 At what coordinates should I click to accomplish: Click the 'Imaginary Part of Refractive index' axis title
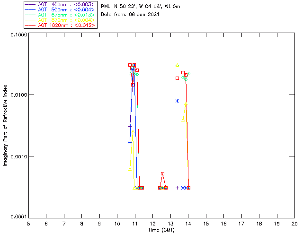[5, 125]
